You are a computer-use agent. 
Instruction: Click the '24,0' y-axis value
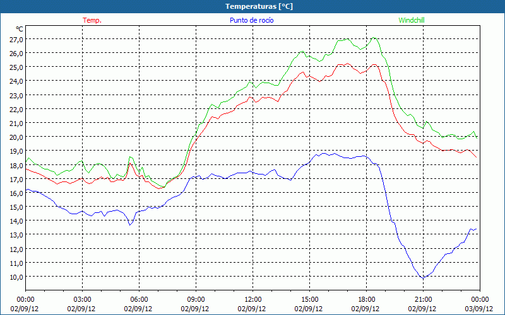[16, 81]
